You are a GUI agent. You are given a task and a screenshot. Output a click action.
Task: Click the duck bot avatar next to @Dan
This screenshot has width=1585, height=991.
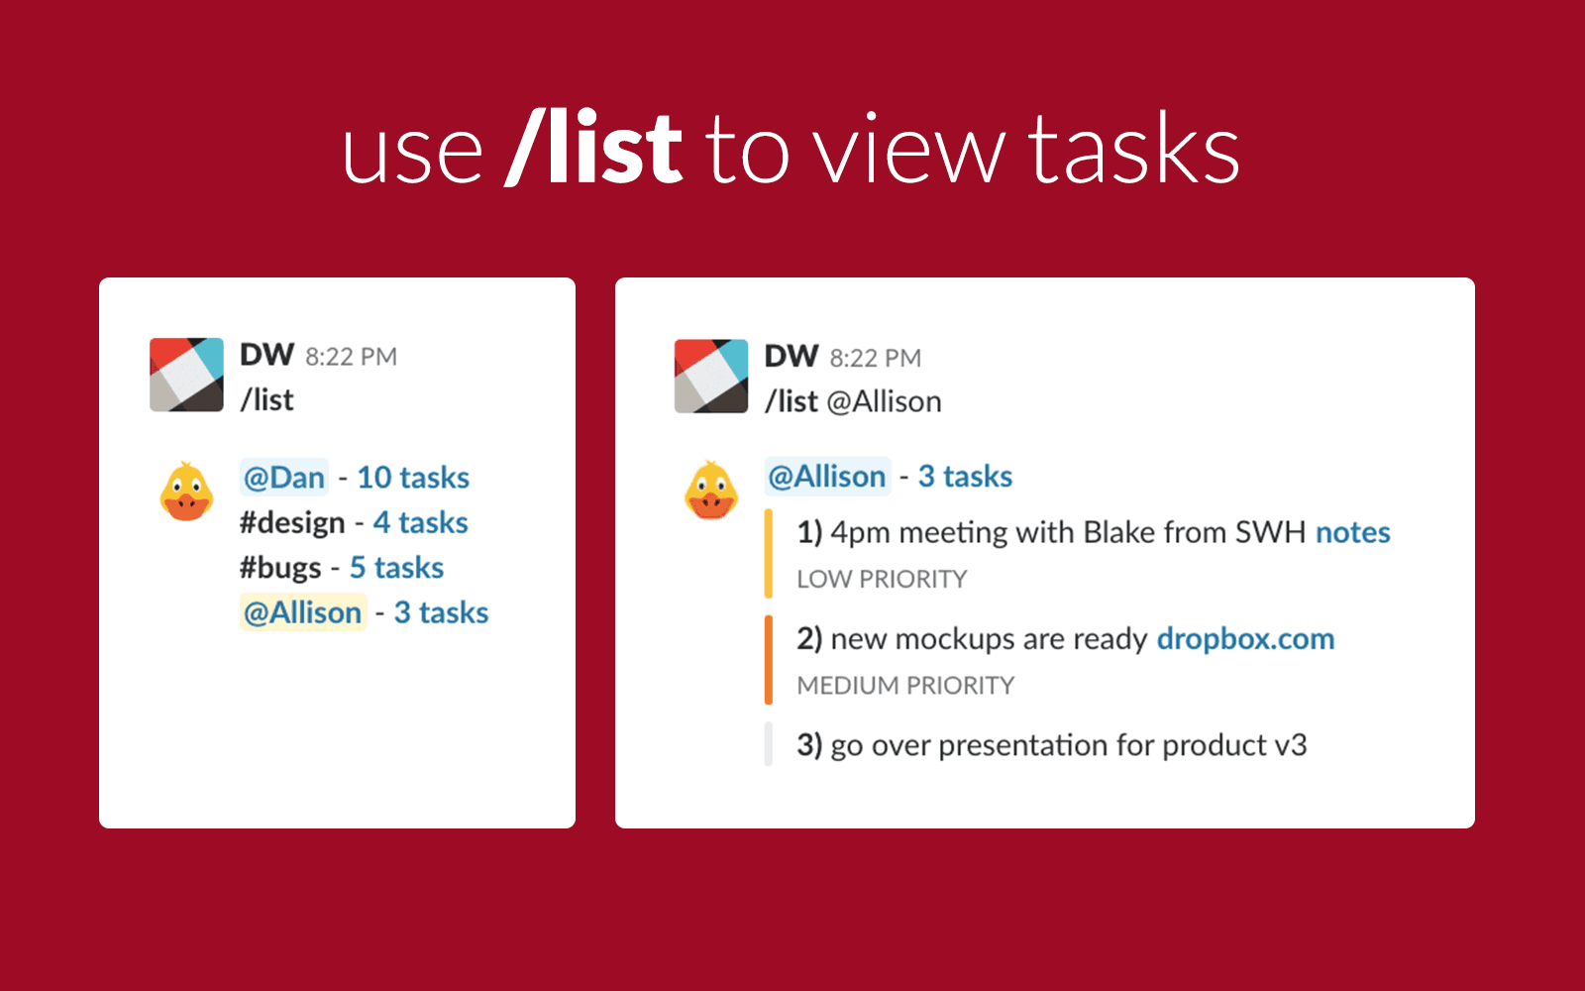tap(186, 492)
